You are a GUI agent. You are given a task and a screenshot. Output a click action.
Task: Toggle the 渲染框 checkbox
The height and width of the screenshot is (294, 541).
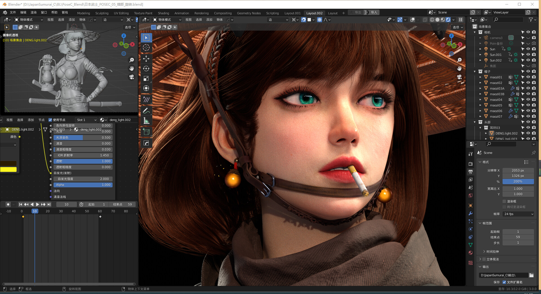[504, 201]
